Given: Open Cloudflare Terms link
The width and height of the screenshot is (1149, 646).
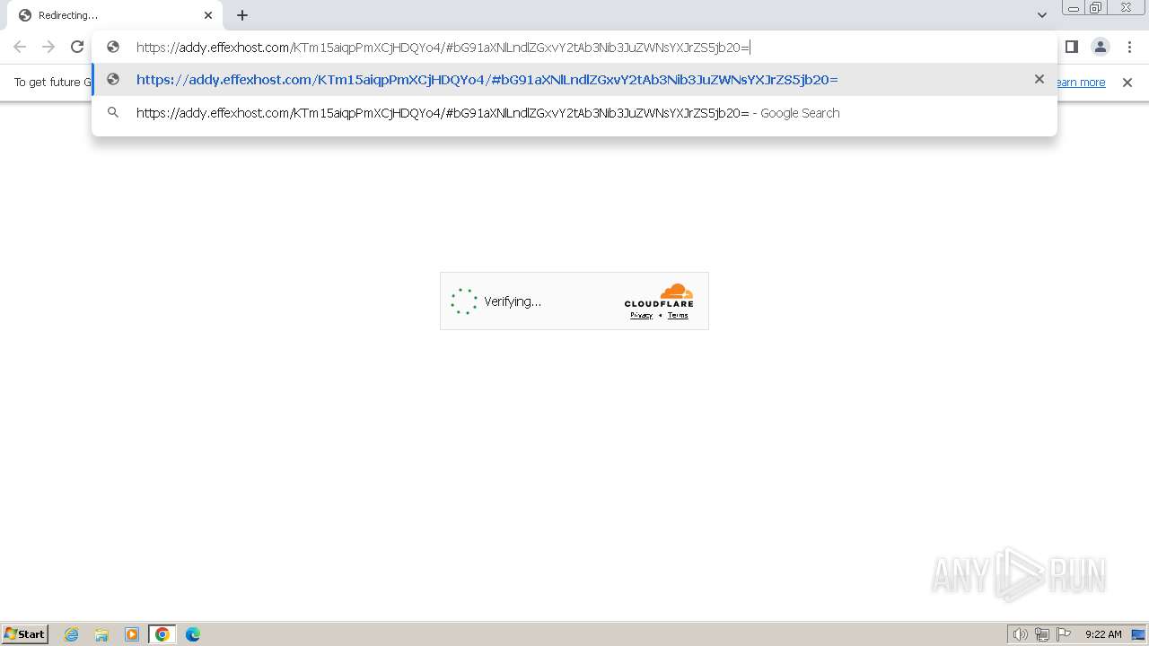Looking at the screenshot, I should pos(678,315).
